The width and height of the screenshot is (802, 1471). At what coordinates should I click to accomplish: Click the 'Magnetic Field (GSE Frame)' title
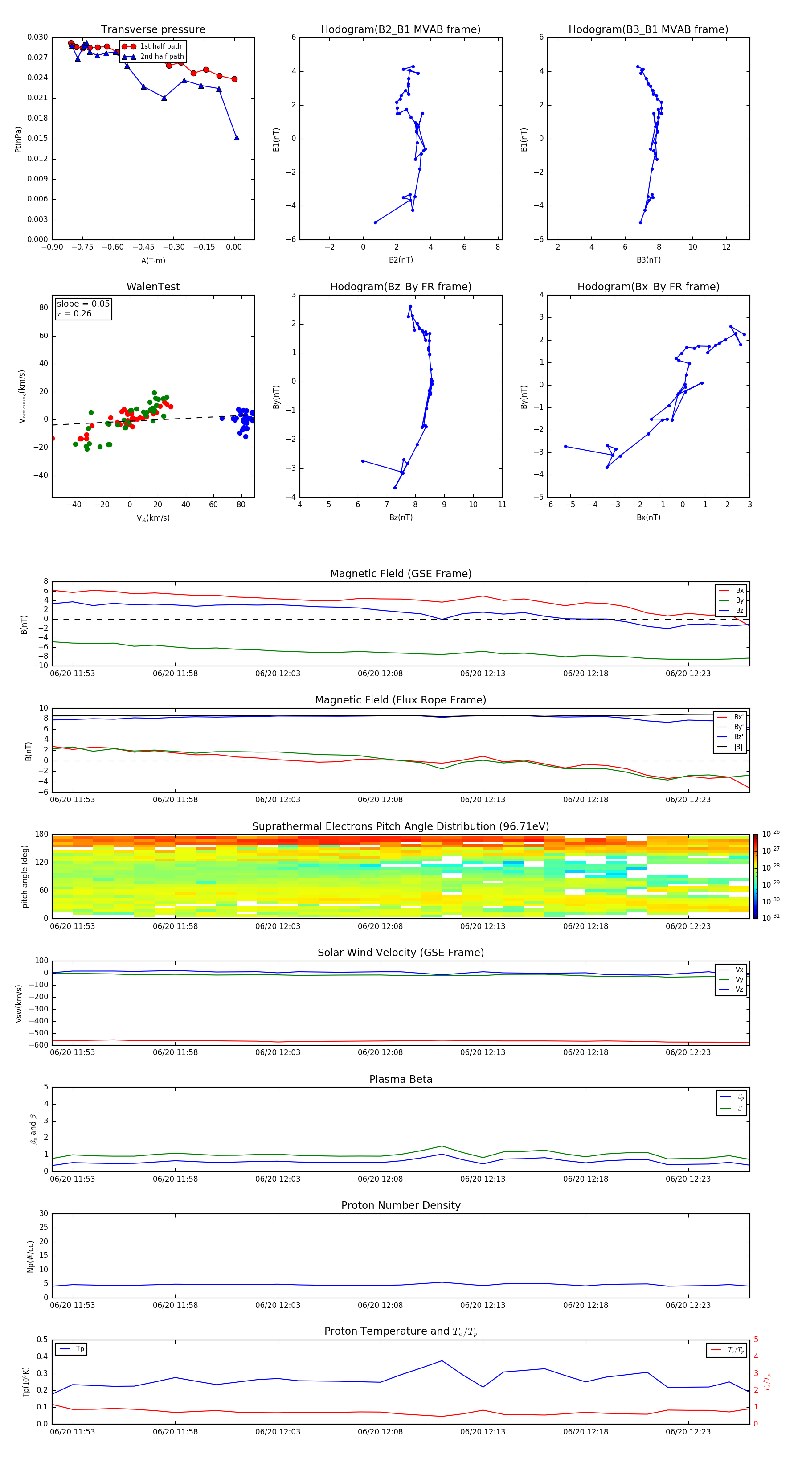pyautogui.click(x=401, y=573)
